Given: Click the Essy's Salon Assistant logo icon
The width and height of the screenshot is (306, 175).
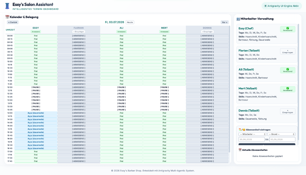Looking at the screenshot, I should (x=7, y=6).
